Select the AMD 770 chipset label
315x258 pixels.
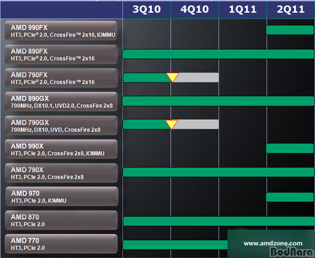click(x=61, y=243)
